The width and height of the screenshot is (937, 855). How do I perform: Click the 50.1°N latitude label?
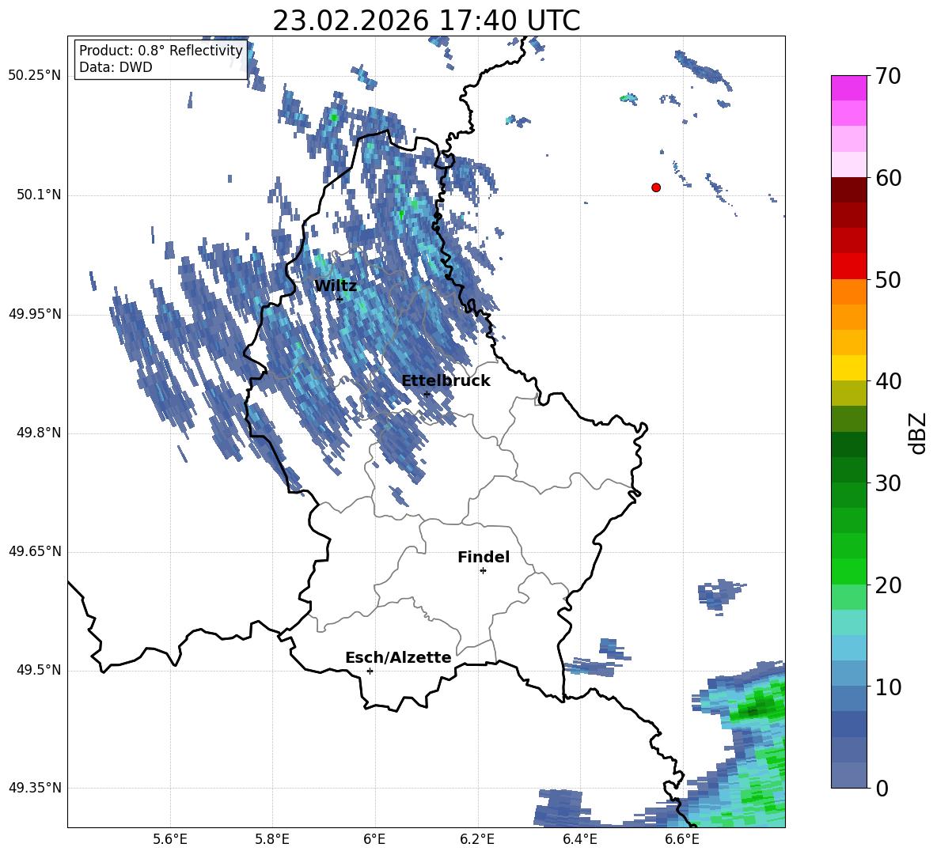(x=39, y=195)
